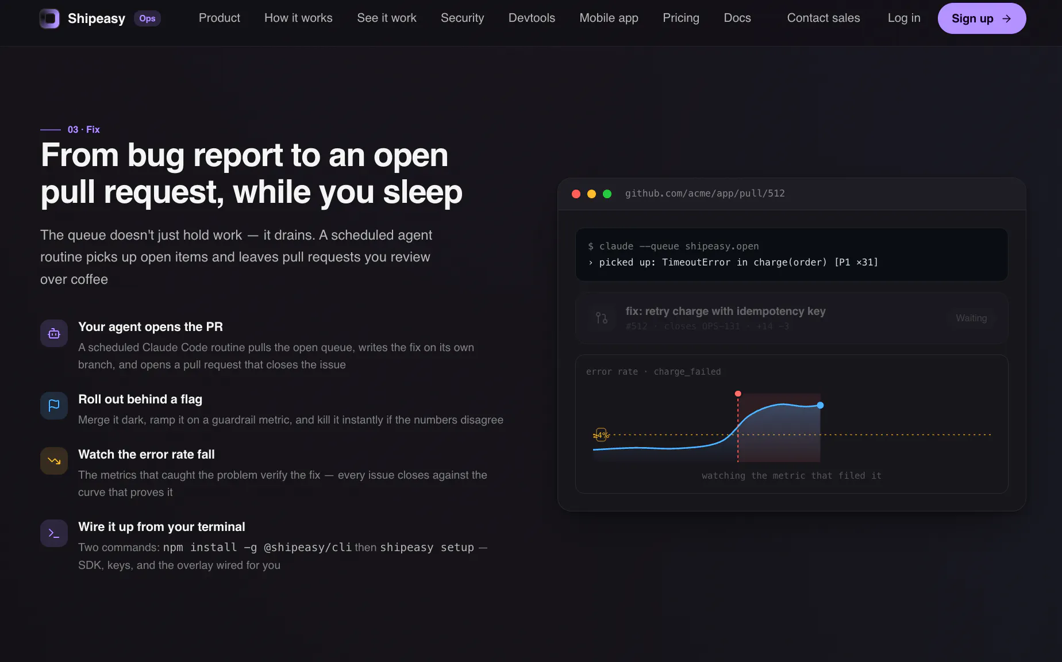Click the robot agent icon beside 'Your agent opens the PR'
Viewport: 1062px width, 662px height.
(54, 333)
